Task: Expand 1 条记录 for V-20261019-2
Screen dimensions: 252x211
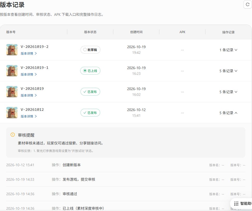Action: point(228,50)
